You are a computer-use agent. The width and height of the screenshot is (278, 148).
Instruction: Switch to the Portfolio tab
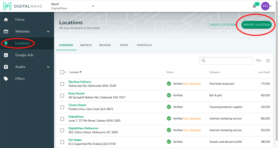click(144, 45)
